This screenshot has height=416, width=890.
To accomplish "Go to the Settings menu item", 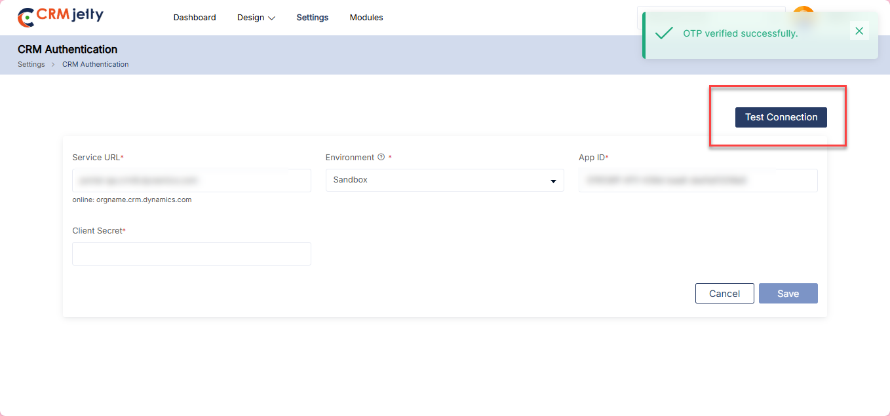I will coord(313,18).
